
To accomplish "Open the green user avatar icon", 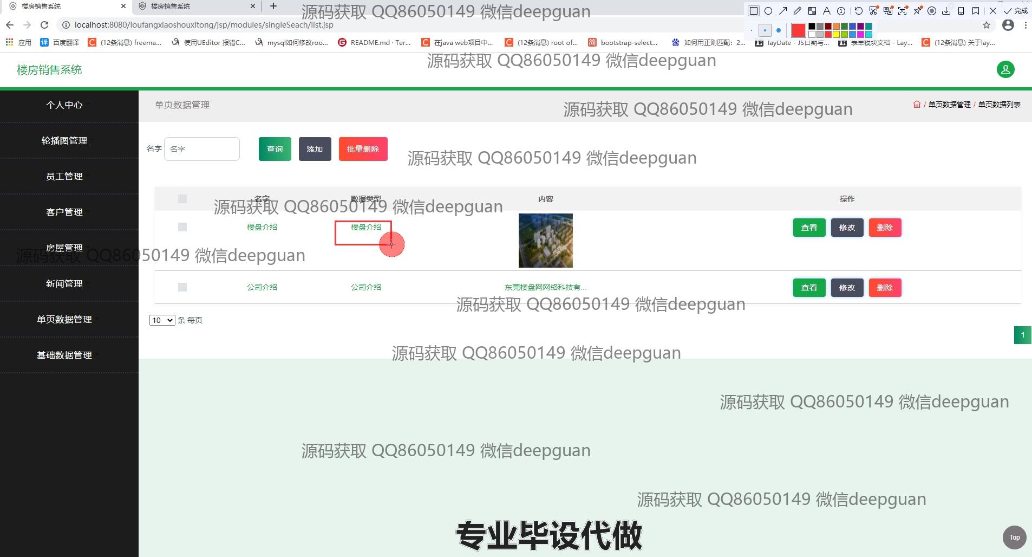I will [1005, 69].
